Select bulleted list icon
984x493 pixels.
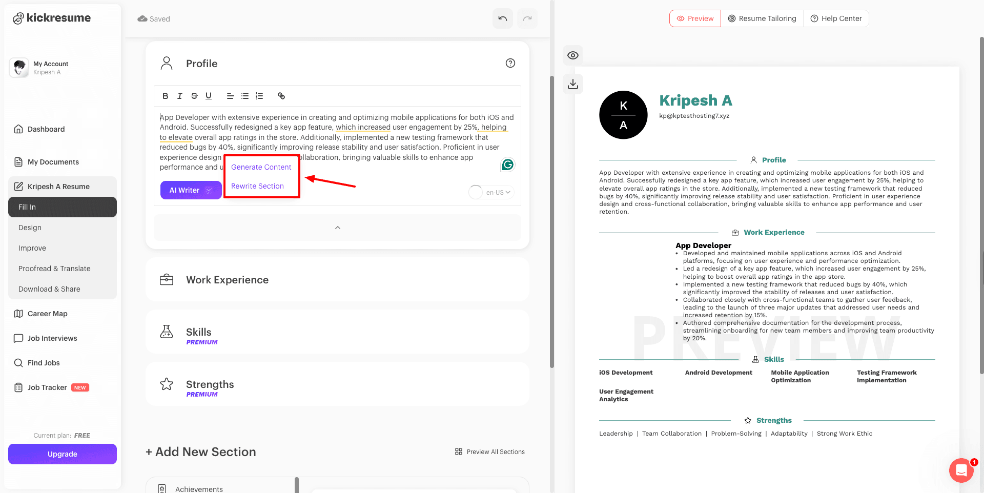click(245, 96)
